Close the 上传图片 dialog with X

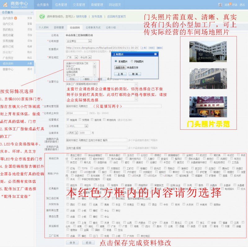(156, 54)
